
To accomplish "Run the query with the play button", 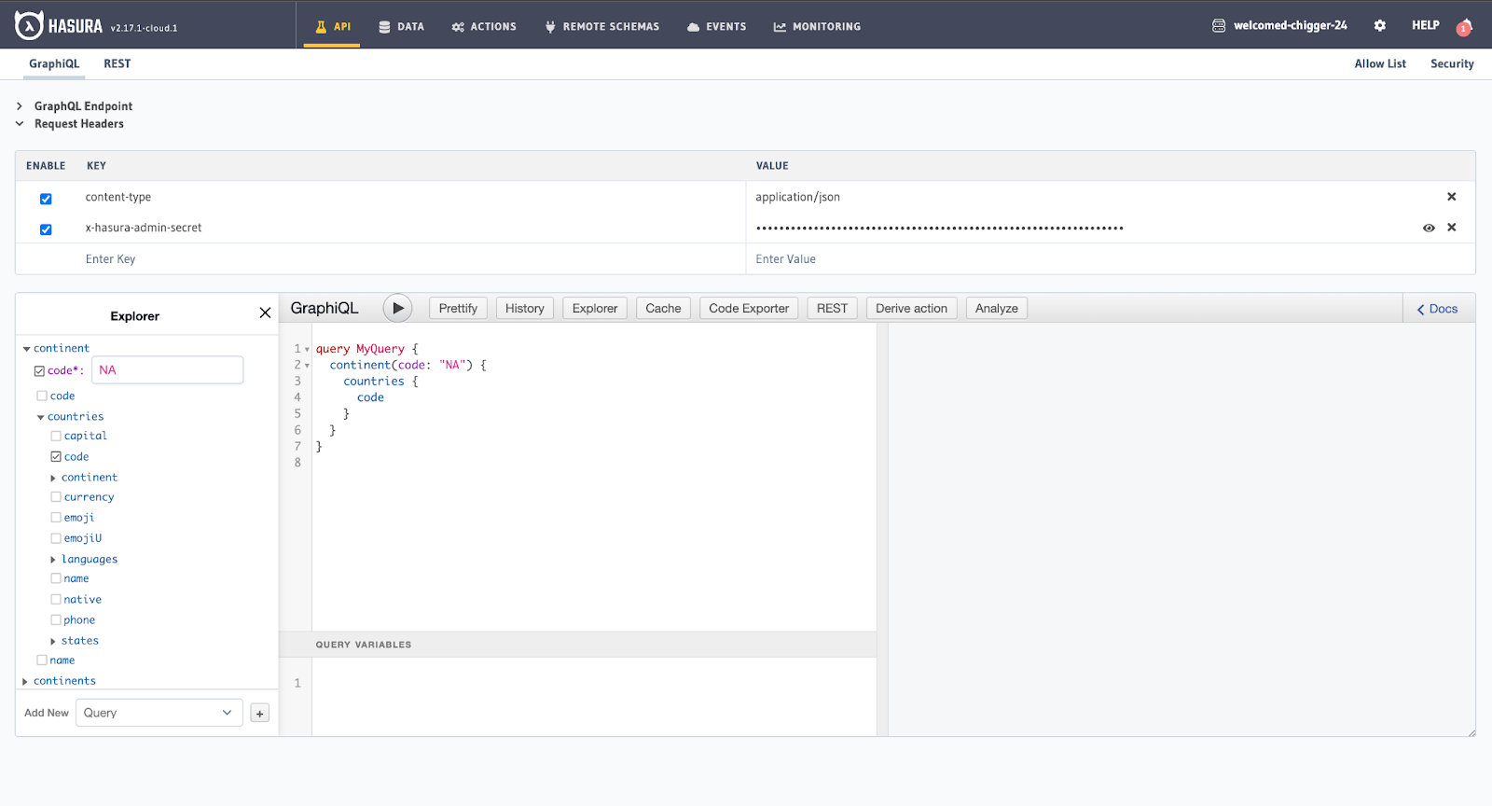I will pyautogui.click(x=397, y=308).
